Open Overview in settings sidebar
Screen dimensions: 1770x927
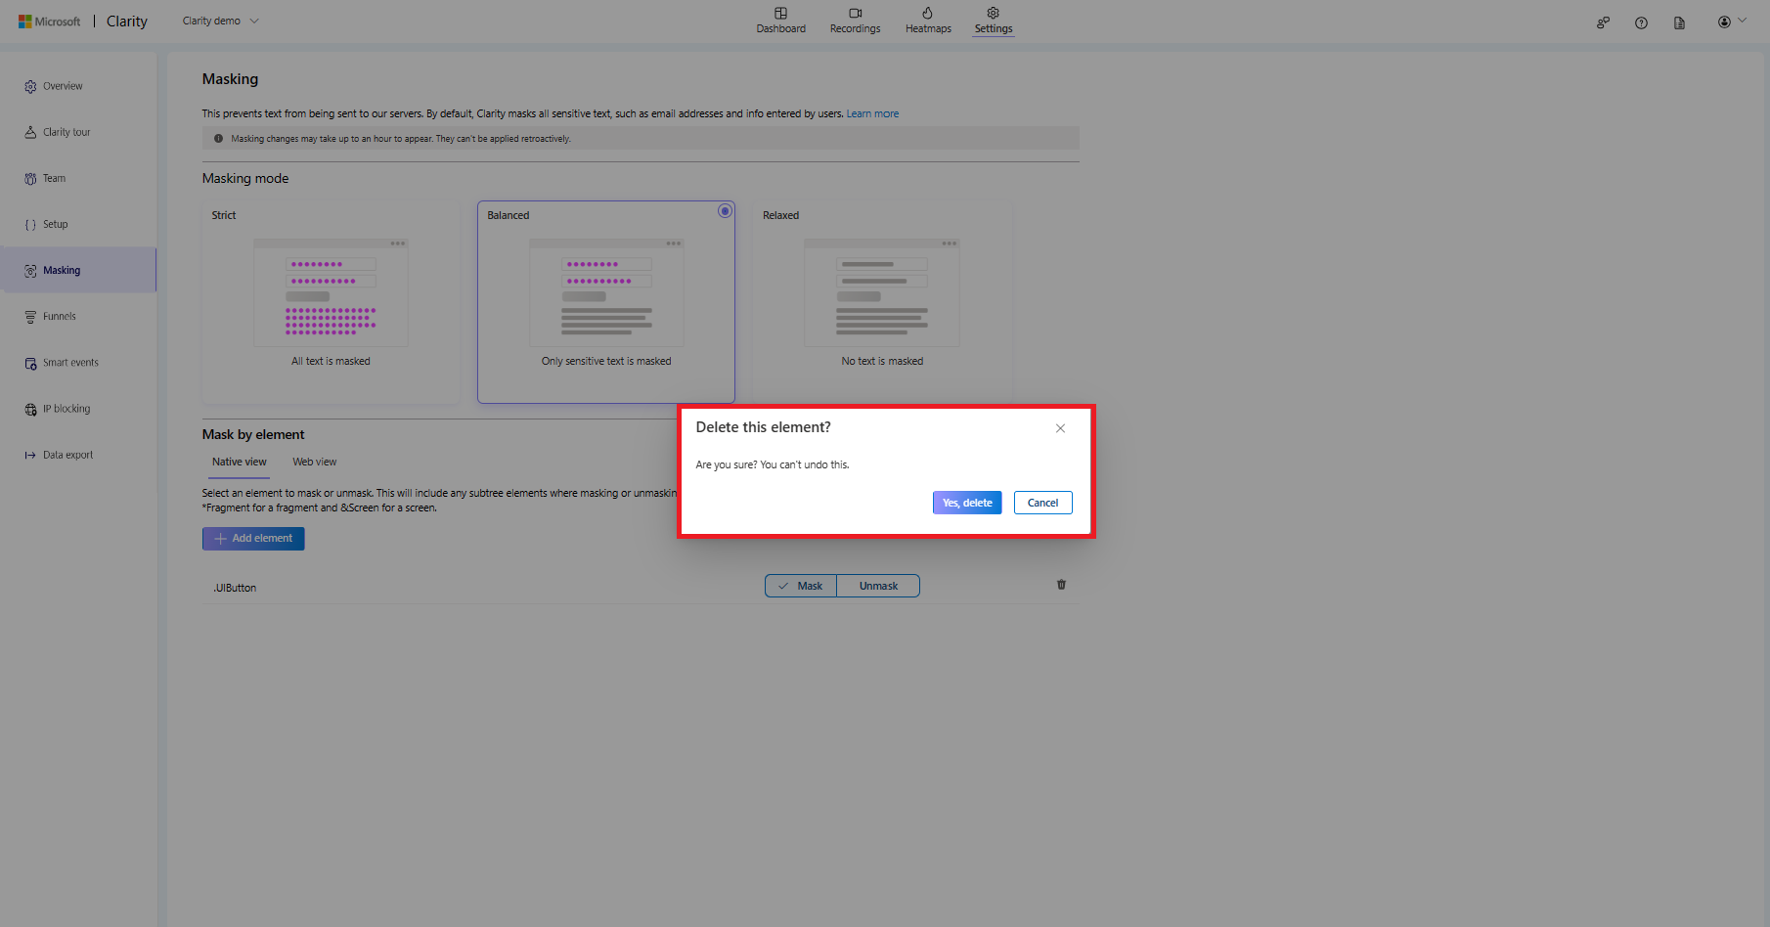pyautogui.click(x=78, y=86)
